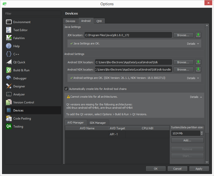Image resolution: width=214 pixels, height=176 pixels.
Task: Expand Java Settings details
Action: coord(193,44)
